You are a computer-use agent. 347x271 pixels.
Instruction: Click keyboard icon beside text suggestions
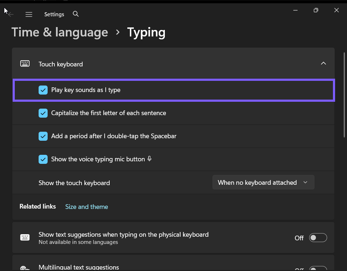coord(25,237)
